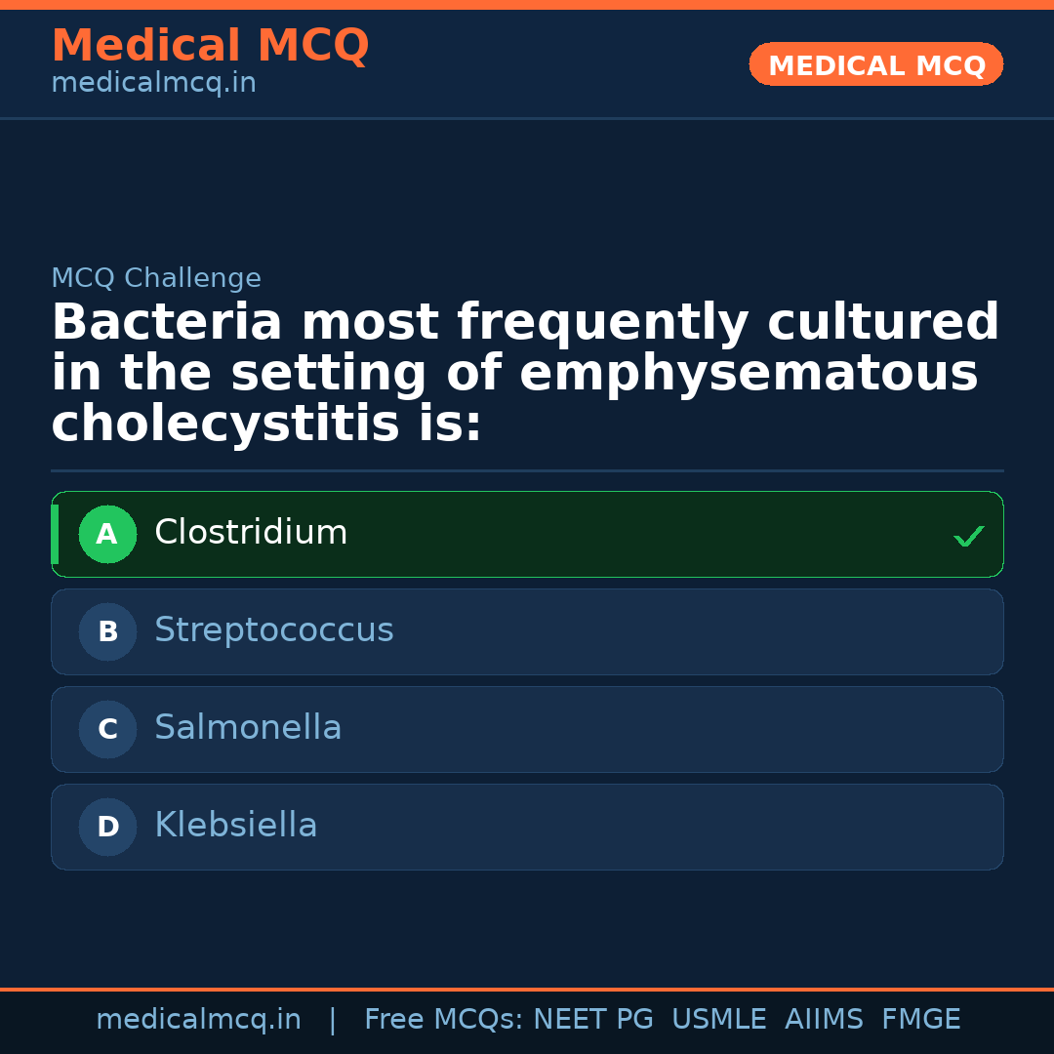Choose the Streptococcus answer option
1054x1054 pixels.
pyautogui.click(x=274, y=630)
